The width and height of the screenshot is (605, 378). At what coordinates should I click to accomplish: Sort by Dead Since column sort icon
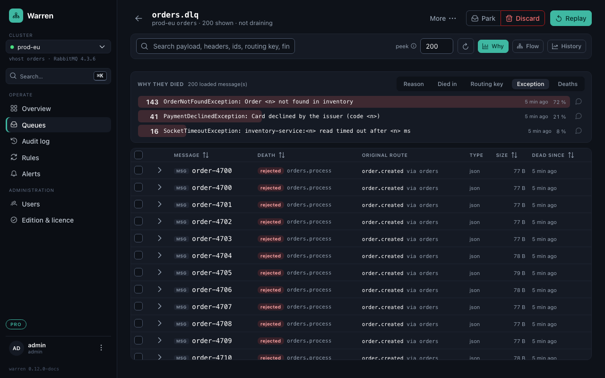point(571,155)
